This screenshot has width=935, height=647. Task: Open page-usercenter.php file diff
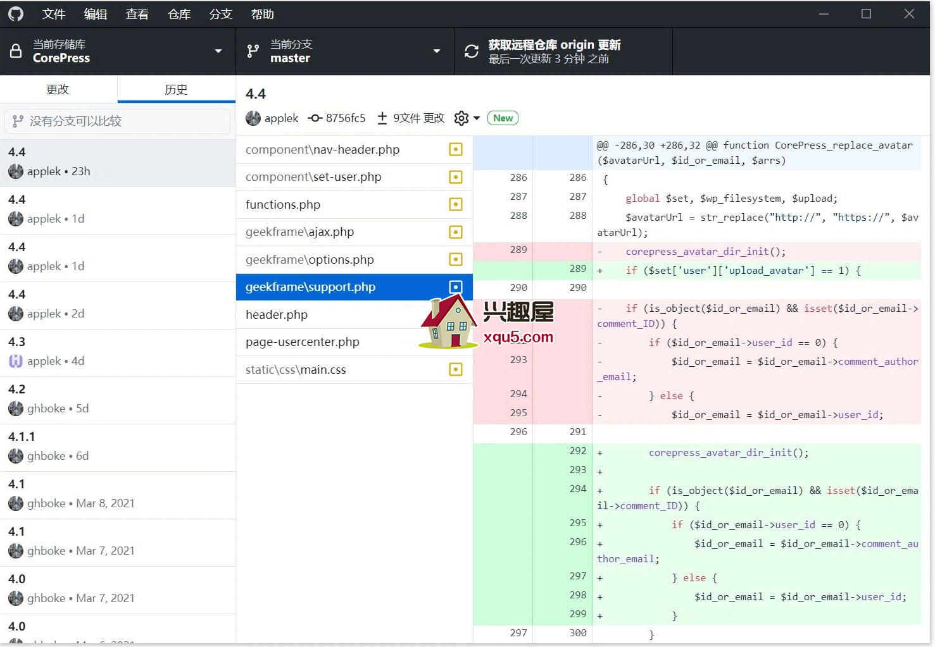[355, 342]
